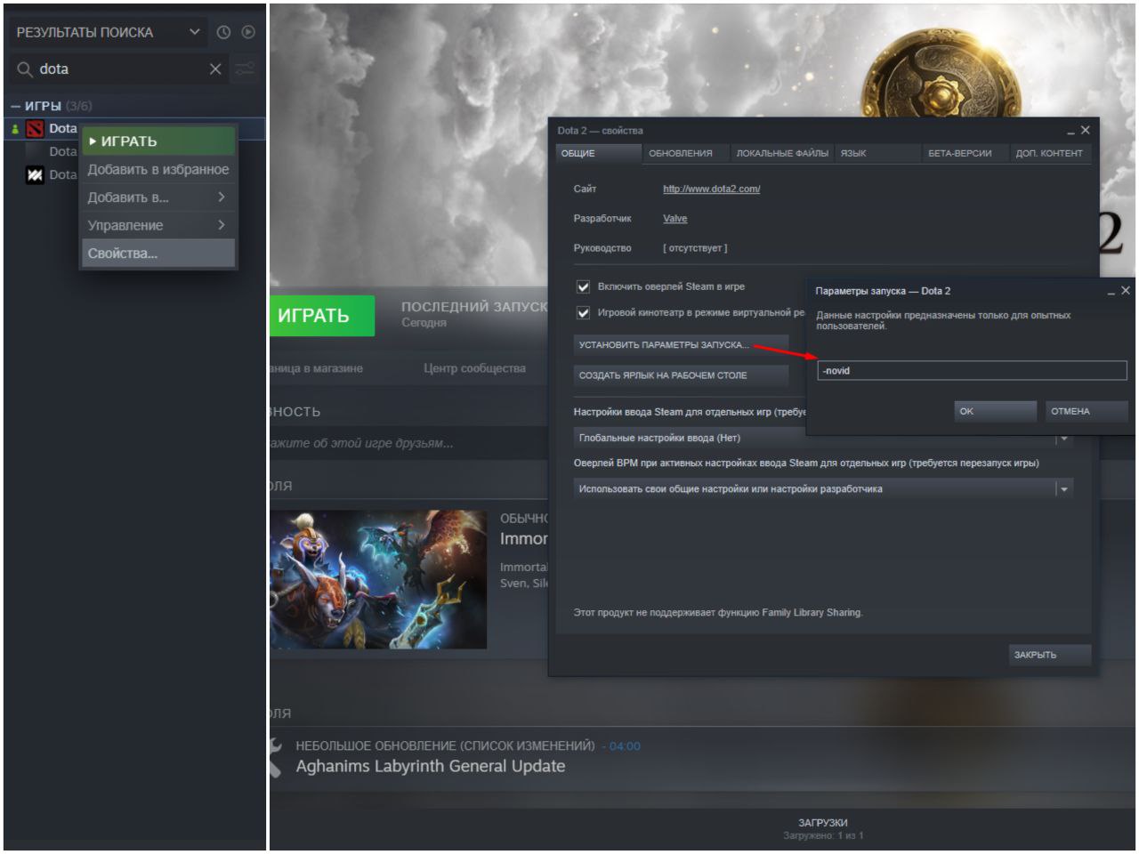Select the Dota Underlords icon
Image resolution: width=1139 pixels, height=854 pixels.
35,175
